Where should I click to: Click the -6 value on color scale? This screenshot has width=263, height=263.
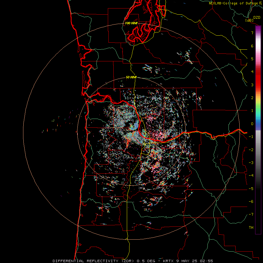[x=251, y=202]
